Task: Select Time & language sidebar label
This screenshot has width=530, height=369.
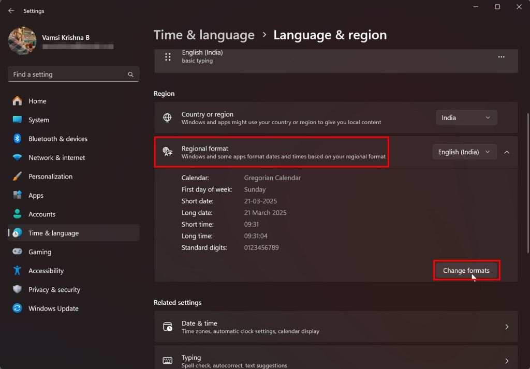Action: pyautogui.click(x=53, y=233)
